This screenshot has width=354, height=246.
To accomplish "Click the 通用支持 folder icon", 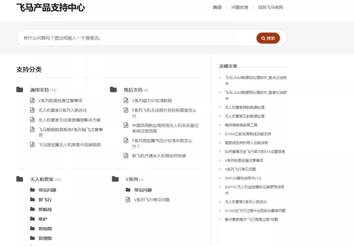I will click(x=20, y=89).
